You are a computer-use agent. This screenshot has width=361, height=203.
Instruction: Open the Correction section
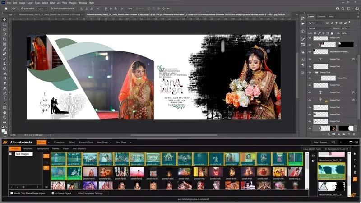(59, 143)
